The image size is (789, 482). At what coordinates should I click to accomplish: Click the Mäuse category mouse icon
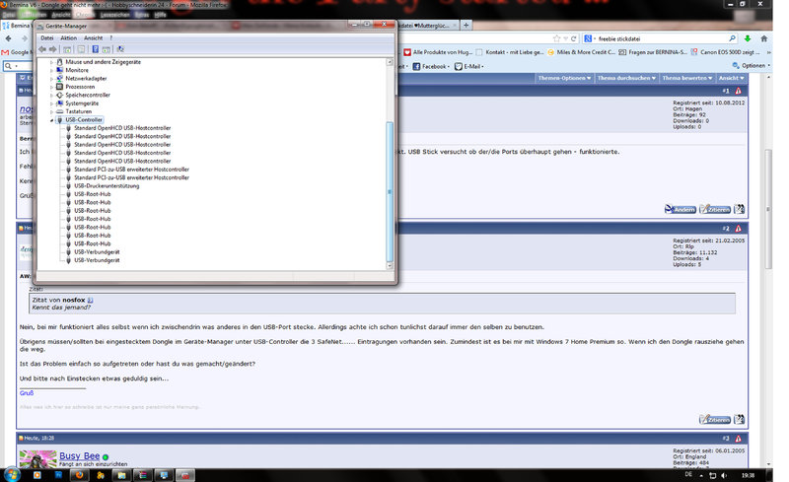[x=60, y=62]
